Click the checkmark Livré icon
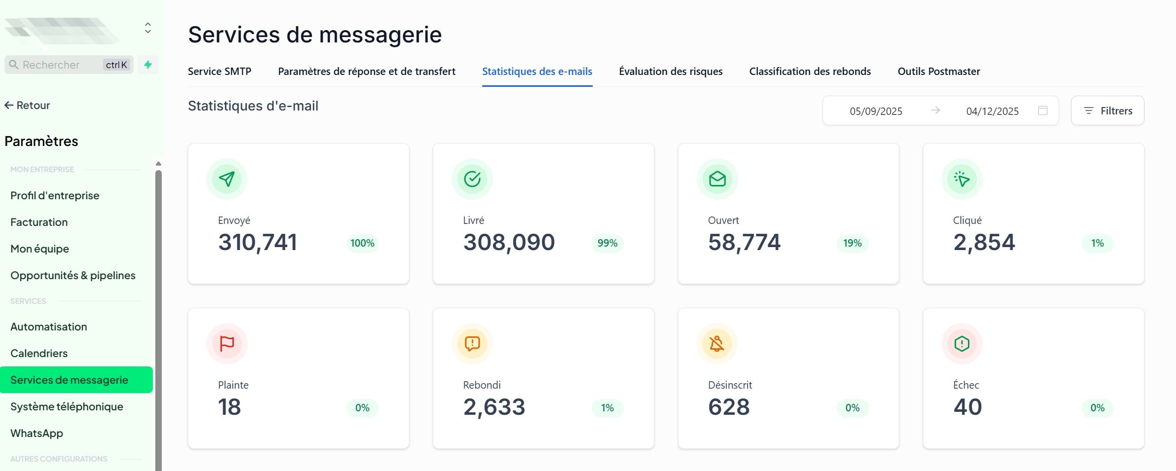1176x471 pixels. coord(472,179)
